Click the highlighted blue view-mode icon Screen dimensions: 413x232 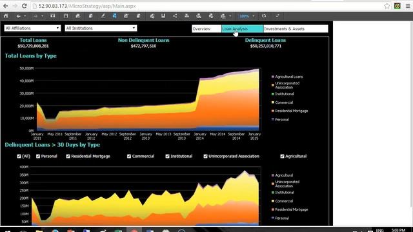[x=115, y=16]
